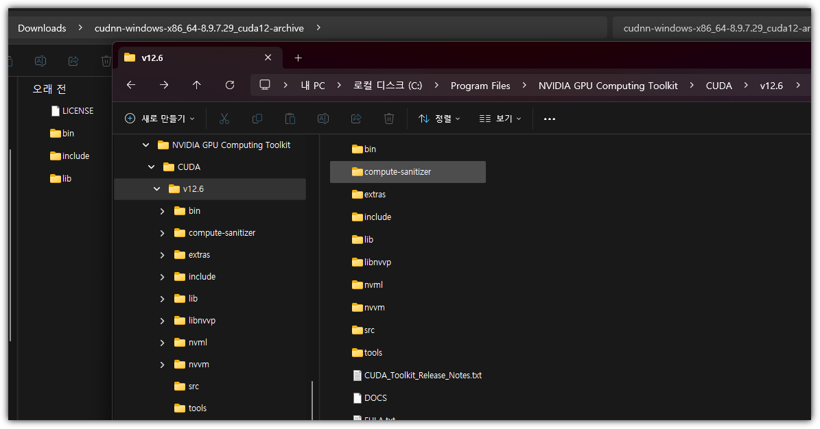The height and width of the screenshot is (429, 820).
Task: Expand the bin tree node
Action: (x=162, y=211)
